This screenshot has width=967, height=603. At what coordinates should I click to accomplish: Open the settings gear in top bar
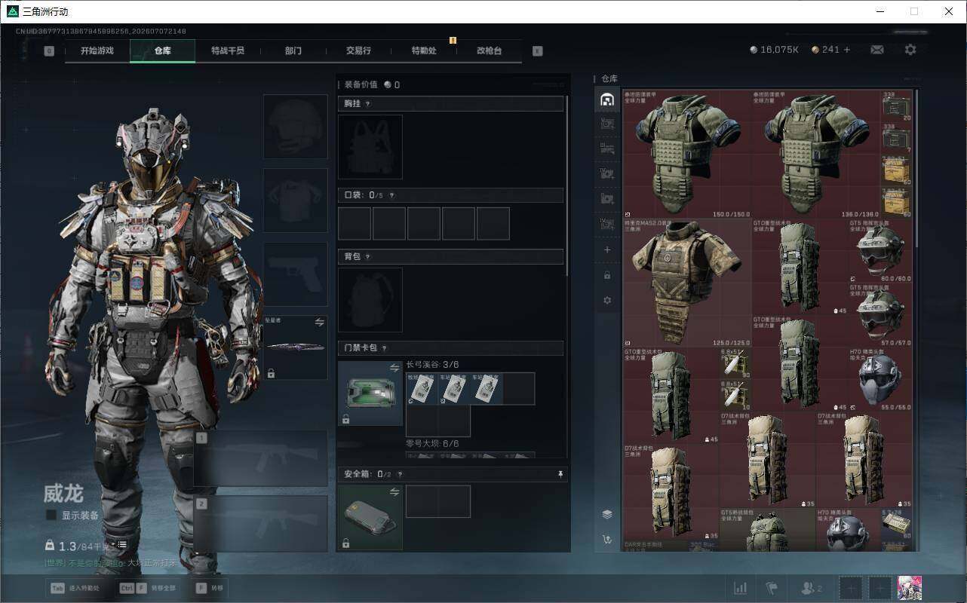tap(910, 50)
